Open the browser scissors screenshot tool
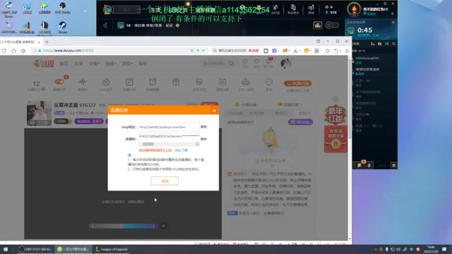The image size is (452, 254). 295,51
